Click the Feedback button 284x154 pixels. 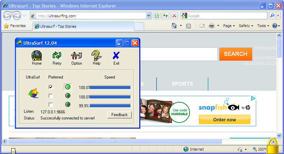[119, 115]
